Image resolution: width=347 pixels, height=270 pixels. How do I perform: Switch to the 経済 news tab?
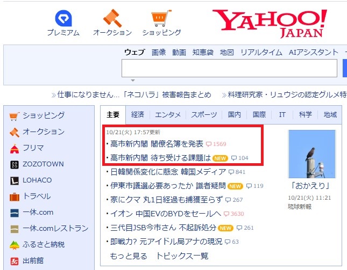click(x=138, y=115)
